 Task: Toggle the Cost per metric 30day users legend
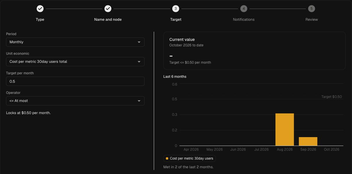(x=189, y=158)
